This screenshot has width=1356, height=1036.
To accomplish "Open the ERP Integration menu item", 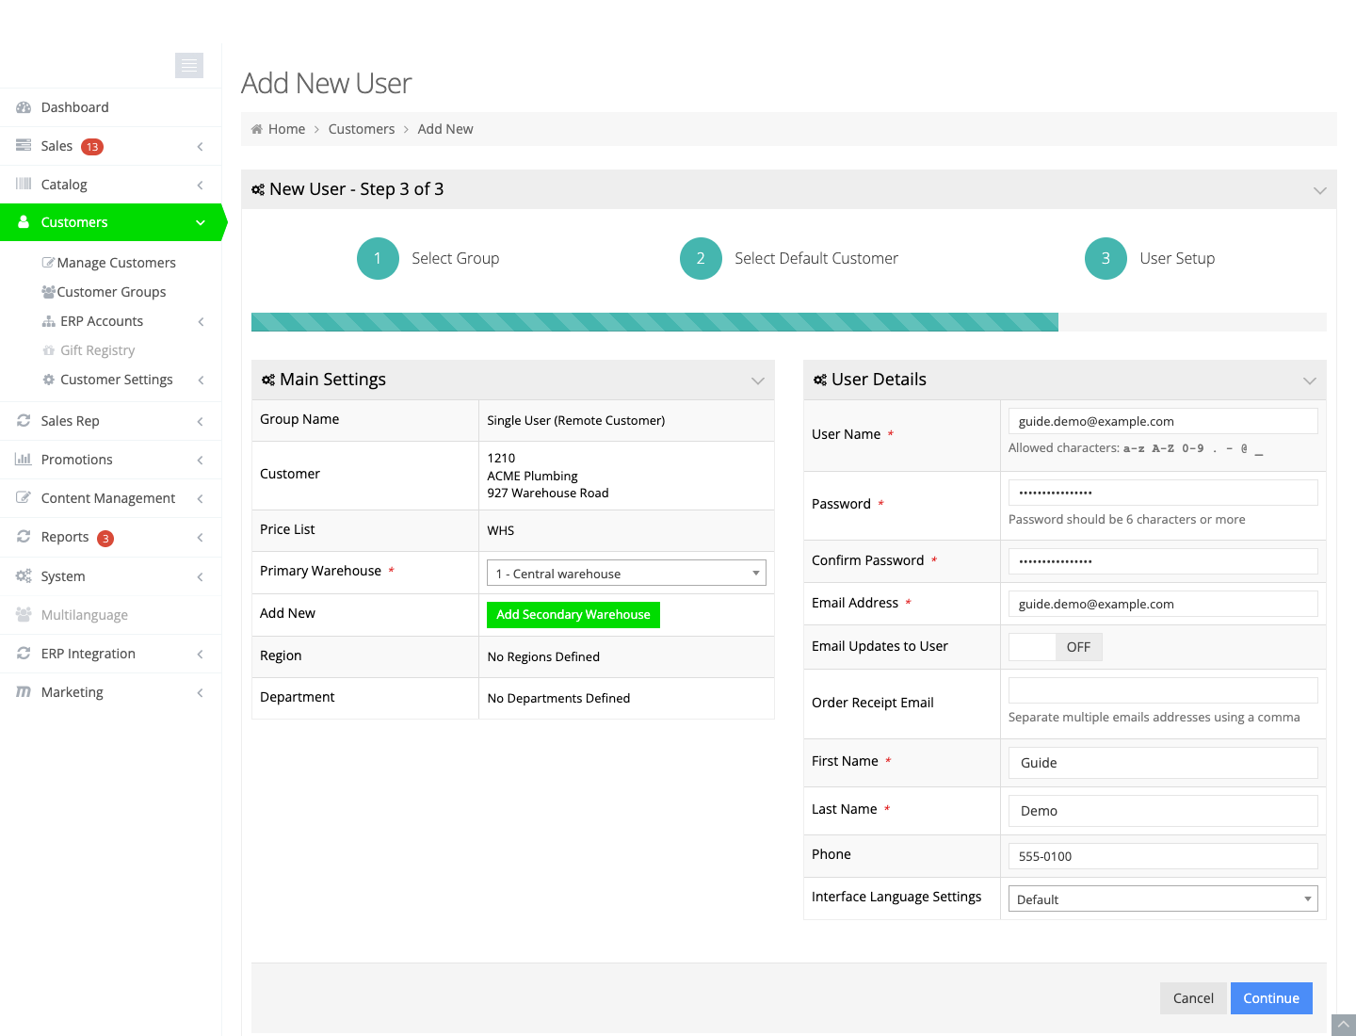I will tap(111, 654).
